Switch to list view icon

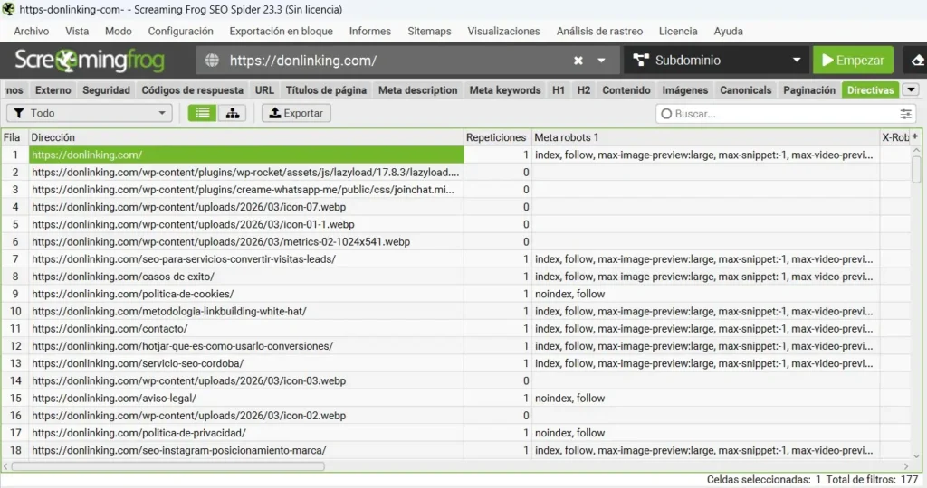pyautogui.click(x=202, y=113)
